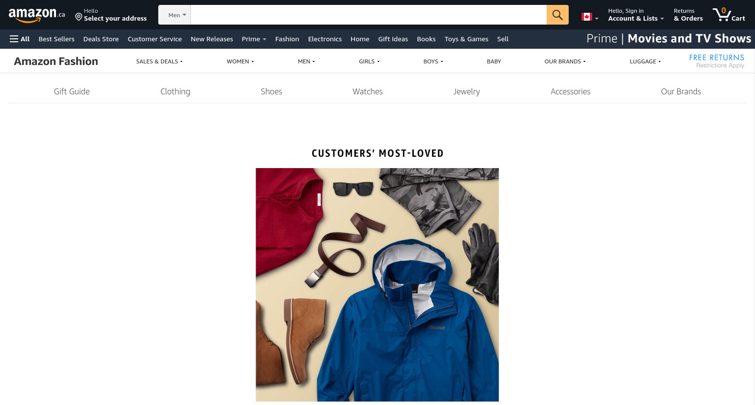The width and height of the screenshot is (755, 405).
Task: Click the Prime Movies and TV Shows banner
Action: [668, 38]
